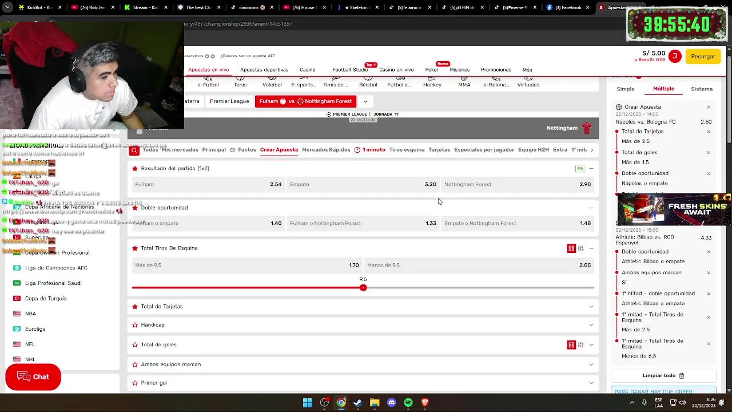Screen dimensions: 732x412
Task: Click the PA badge on Resultado del partido
Action: tap(580, 168)
